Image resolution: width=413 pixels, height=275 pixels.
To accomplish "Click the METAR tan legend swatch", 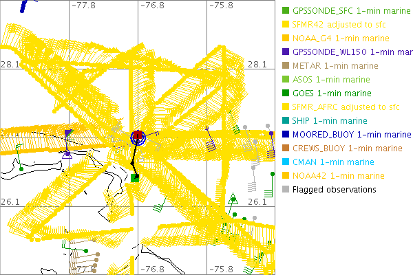I will pos(286,66).
